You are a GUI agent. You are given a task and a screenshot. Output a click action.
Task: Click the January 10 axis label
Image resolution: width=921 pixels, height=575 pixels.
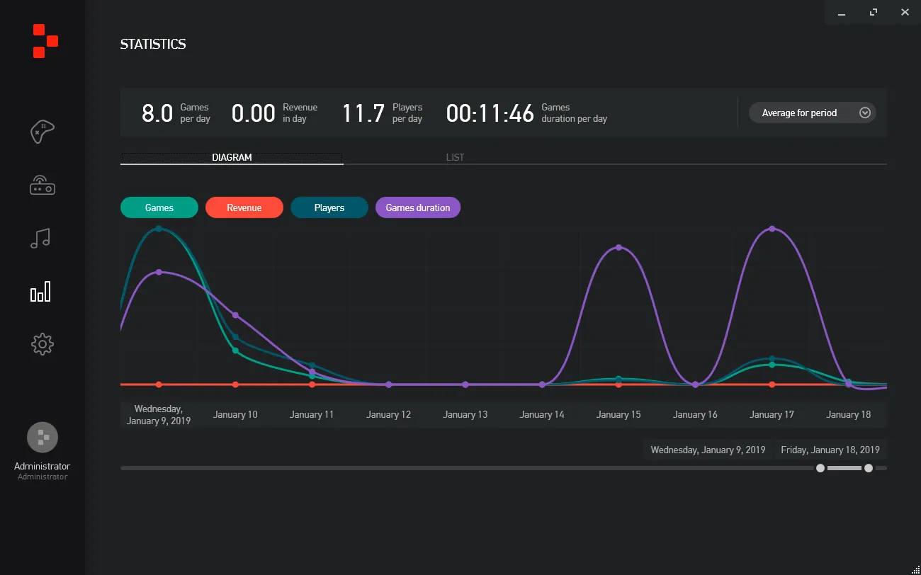tap(235, 414)
